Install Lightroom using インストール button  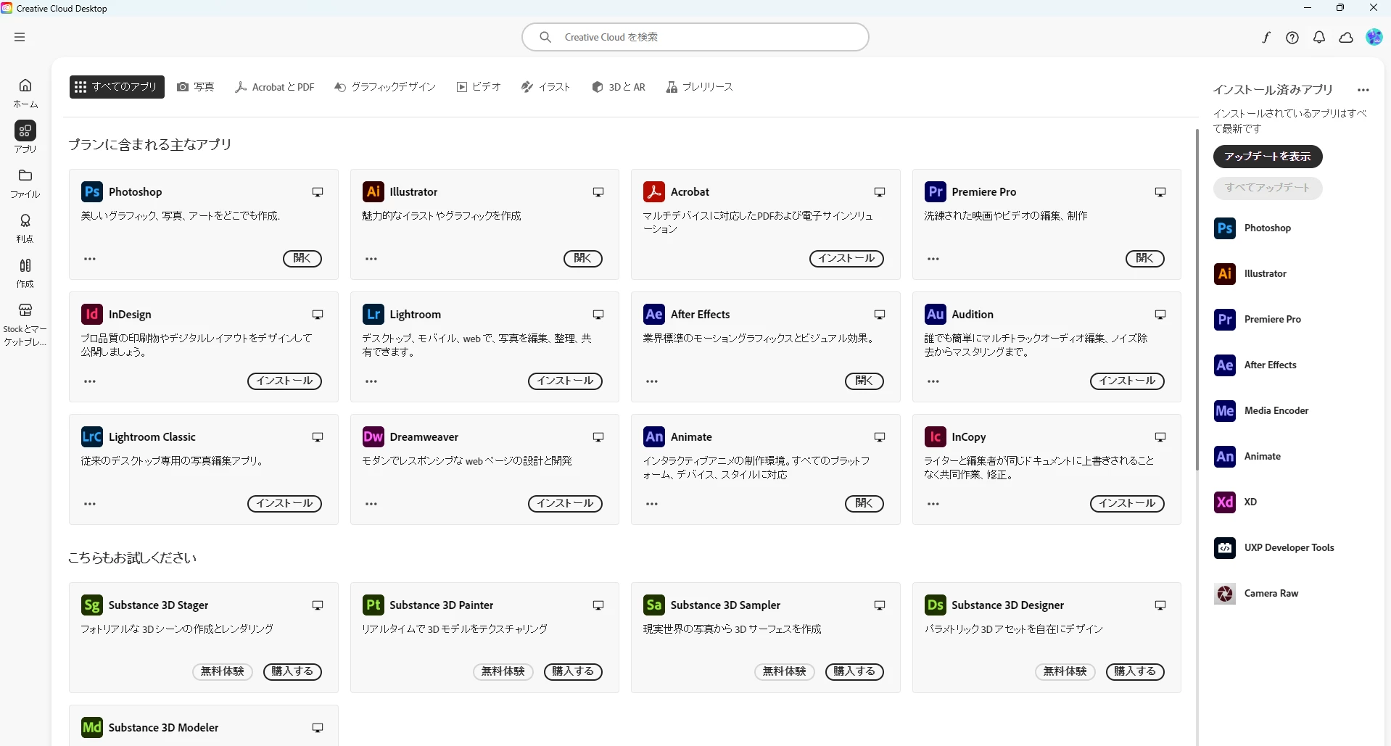click(565, 381)
